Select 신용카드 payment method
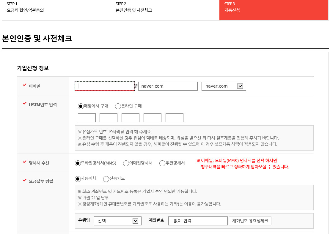This screenshot has height=234, width=330. (106, 179)
